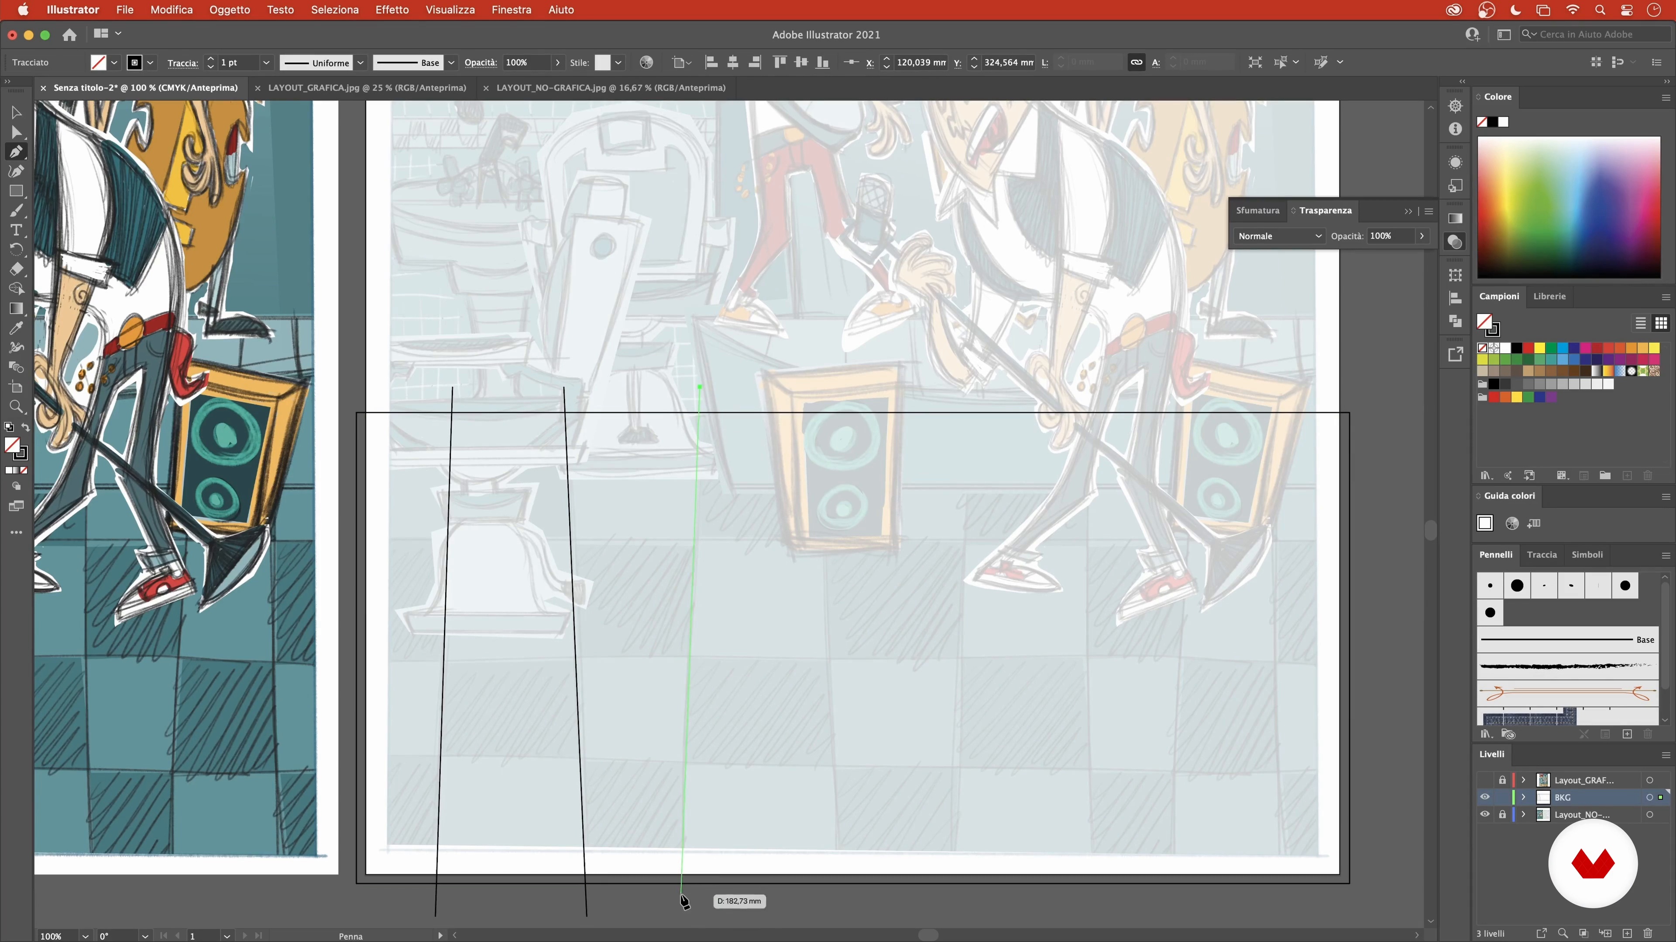1676x942 pixels.
Task: Switch to Simboli tab
Action: [x=1587, y=555]
